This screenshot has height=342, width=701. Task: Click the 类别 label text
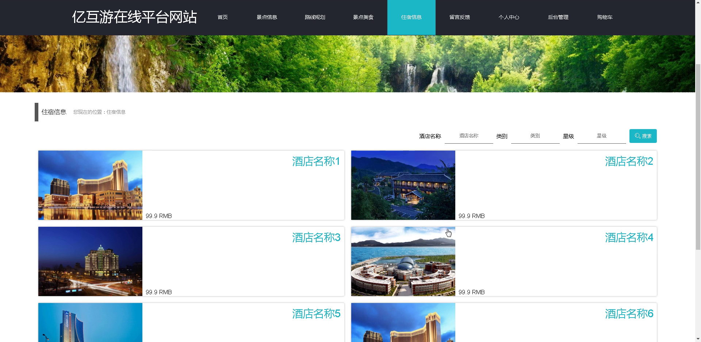tap(502, 136)
